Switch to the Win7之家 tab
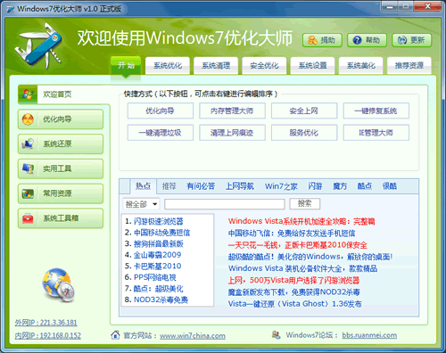Image resolution: width=446 pixels, height=353 pixels. (x=281, y=186)
